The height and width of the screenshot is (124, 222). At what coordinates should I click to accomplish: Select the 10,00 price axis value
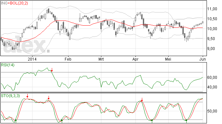click(212, 29)
